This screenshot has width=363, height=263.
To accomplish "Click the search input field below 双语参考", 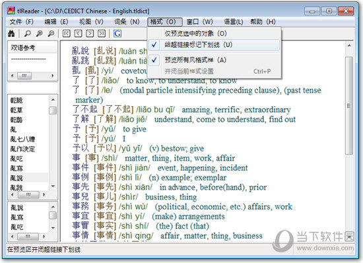I will click(32, 88).
